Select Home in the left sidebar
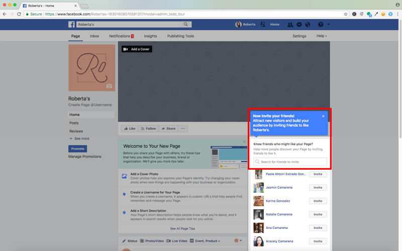The image size is (402, 251). click(x=91, y=115)
